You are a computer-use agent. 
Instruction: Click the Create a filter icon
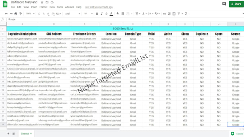[179, 14]
